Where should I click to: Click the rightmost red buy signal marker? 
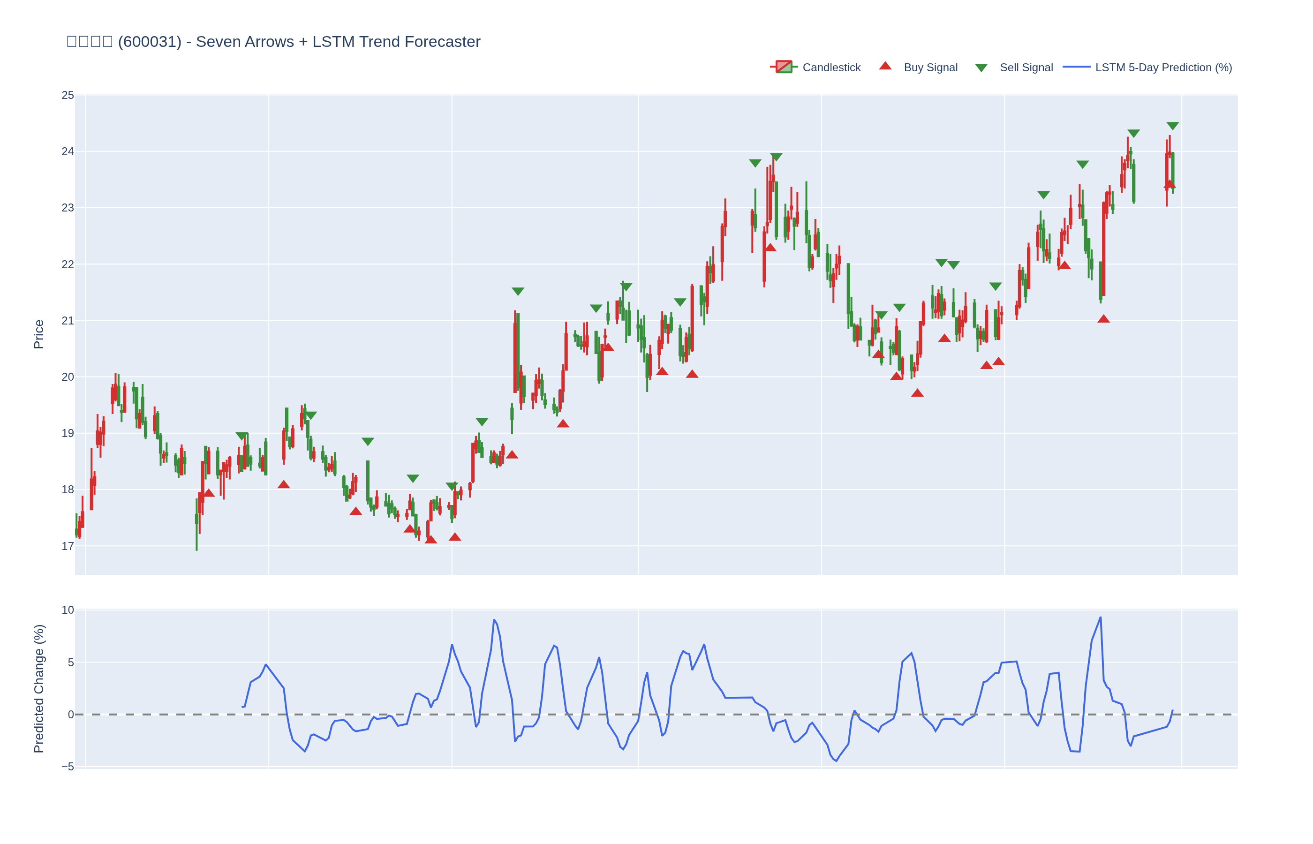(x=1170, y=185)
